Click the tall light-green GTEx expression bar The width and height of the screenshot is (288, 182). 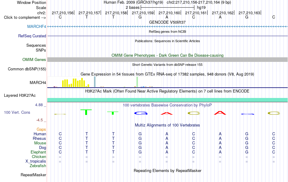[x=137, y=82]
